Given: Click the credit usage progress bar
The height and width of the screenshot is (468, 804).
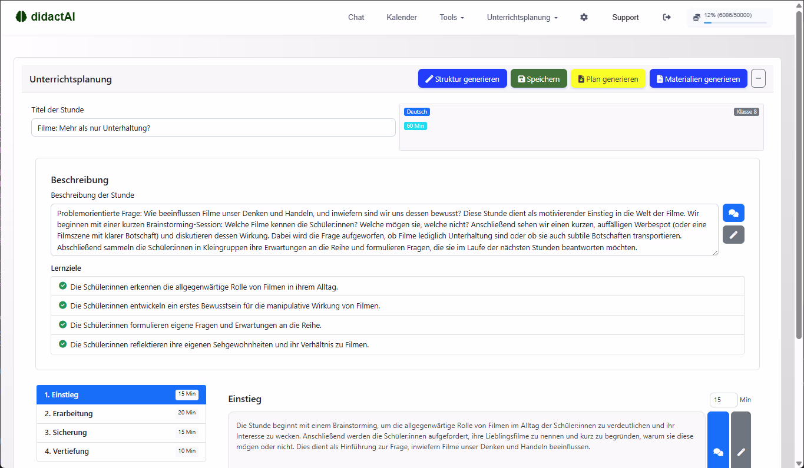Looking at the screenshot, I should click(734, 22).
